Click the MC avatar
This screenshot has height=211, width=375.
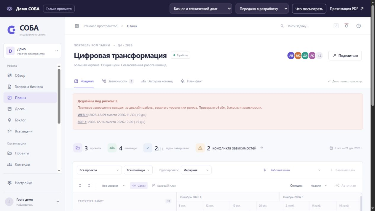(x=298, y=56)
